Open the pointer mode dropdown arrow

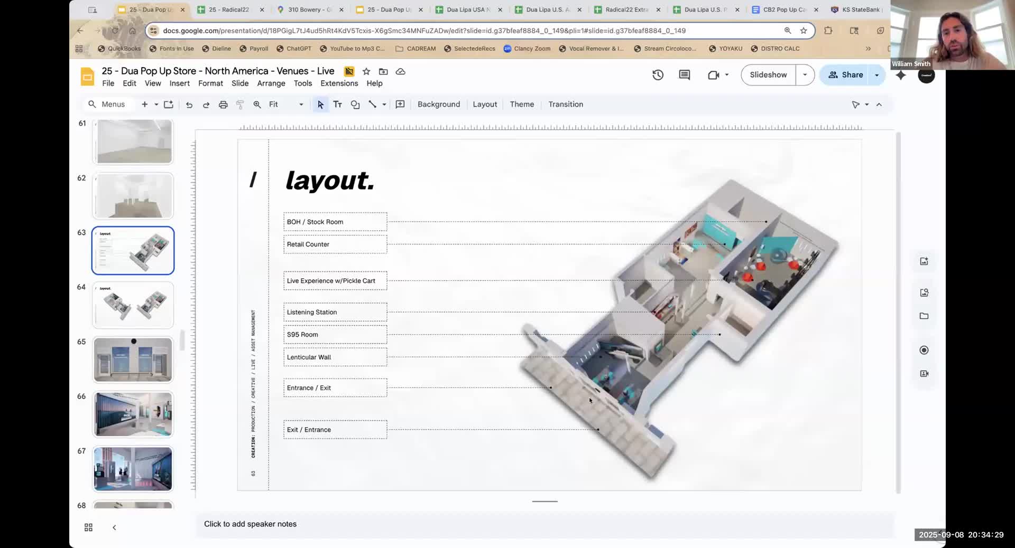tap(867, 105)
